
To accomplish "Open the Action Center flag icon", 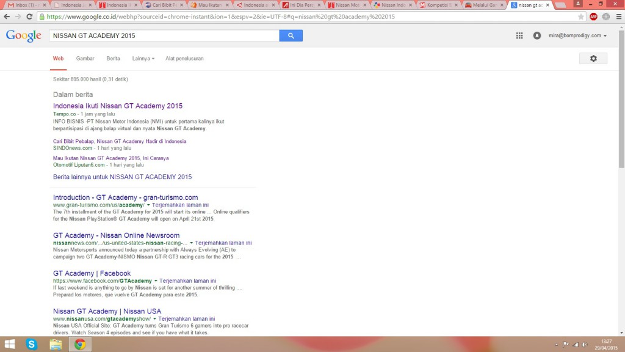I will point(566,345).
